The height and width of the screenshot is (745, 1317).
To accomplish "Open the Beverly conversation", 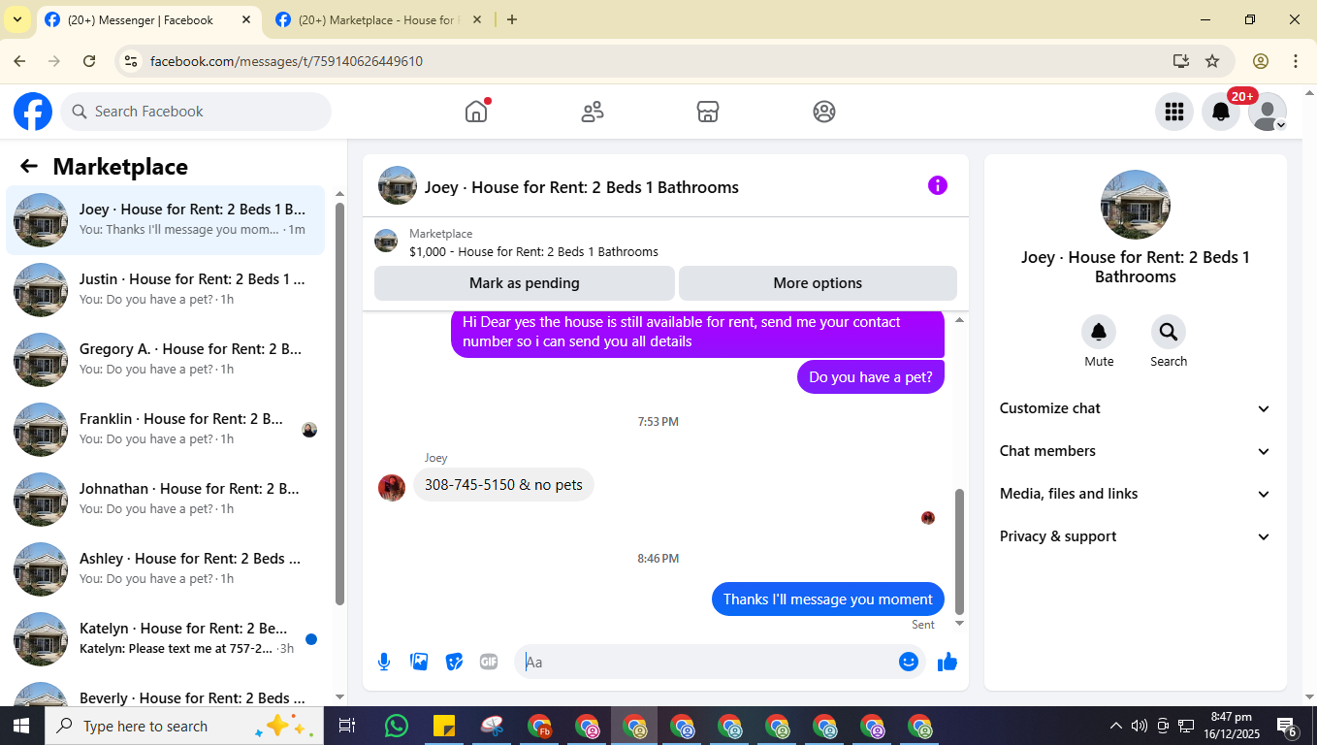I will pyautogui.click(x=166, y=693).
